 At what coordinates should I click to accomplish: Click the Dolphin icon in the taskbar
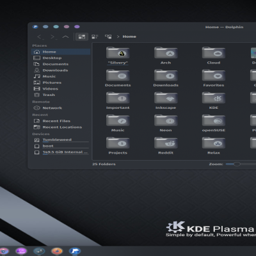[74, 251]
